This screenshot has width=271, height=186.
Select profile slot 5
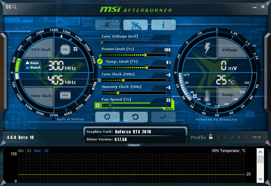[246, 137]
